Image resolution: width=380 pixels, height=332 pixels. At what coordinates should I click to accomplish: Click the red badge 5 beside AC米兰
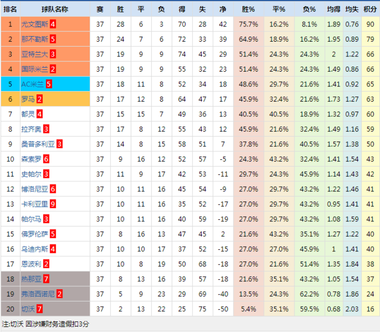tap(49, 84)
